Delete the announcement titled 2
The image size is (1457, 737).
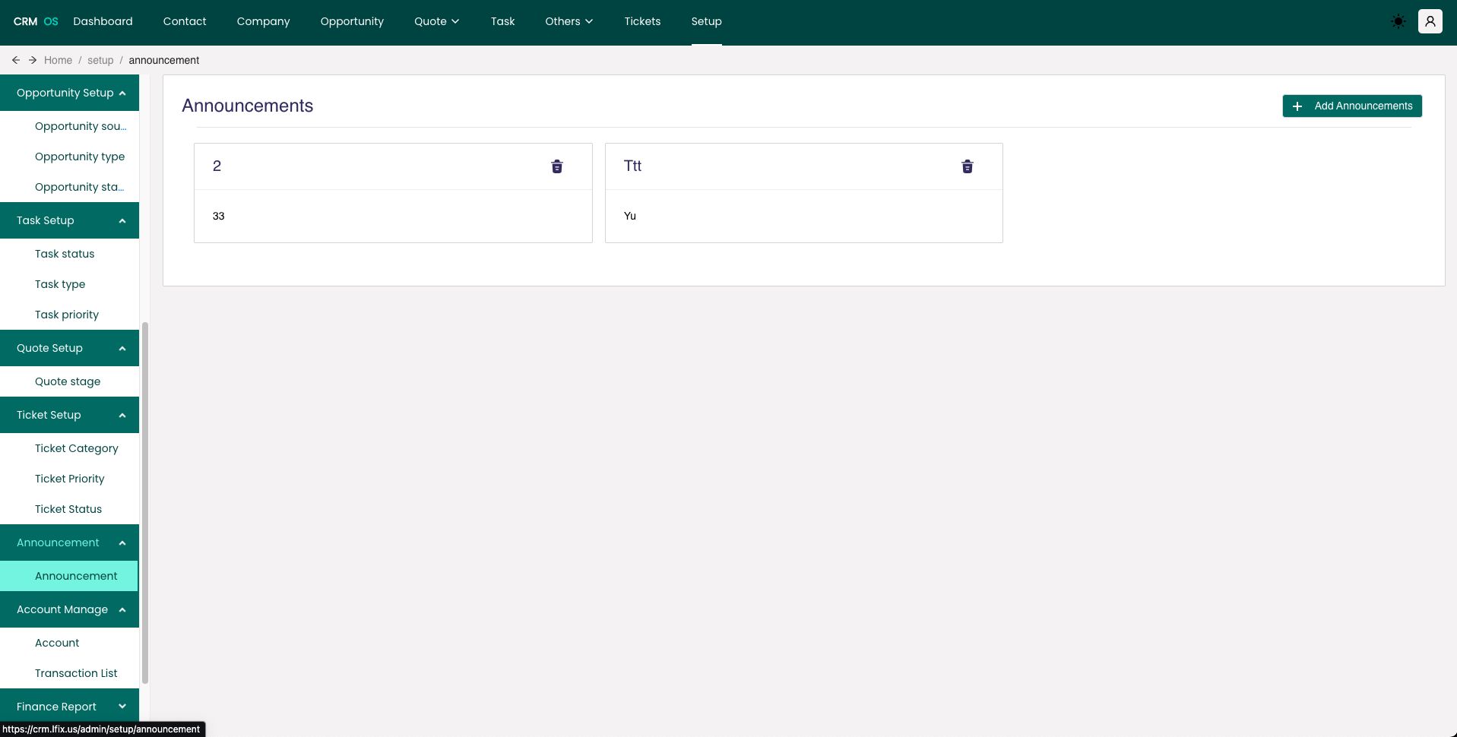pyautogui.click(x=556, y=166)
